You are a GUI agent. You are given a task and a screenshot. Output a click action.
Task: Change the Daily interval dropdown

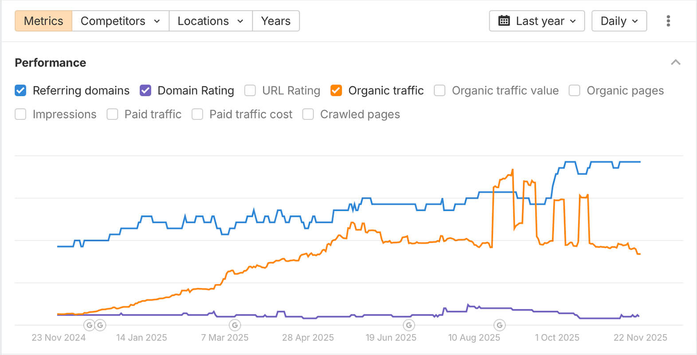tap(619, 21)
